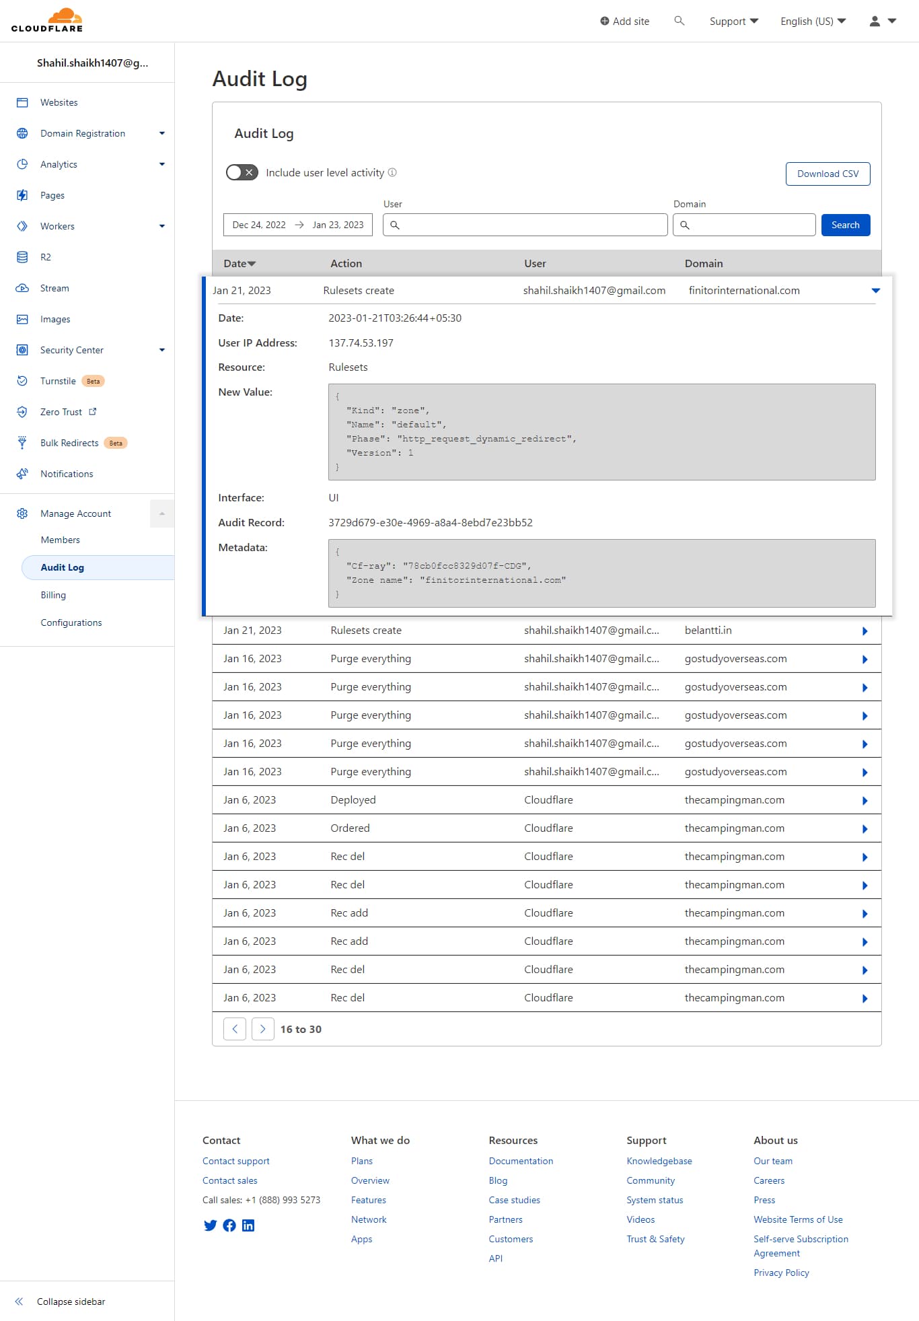This screenshot has width=919, height=1321.
Task: Open the user account profile icon
Action: [875, 21]
